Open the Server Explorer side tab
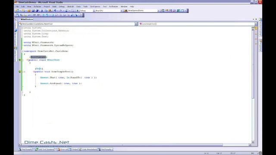The width and height of the screenshot is (276, 155). click(16, 37)
